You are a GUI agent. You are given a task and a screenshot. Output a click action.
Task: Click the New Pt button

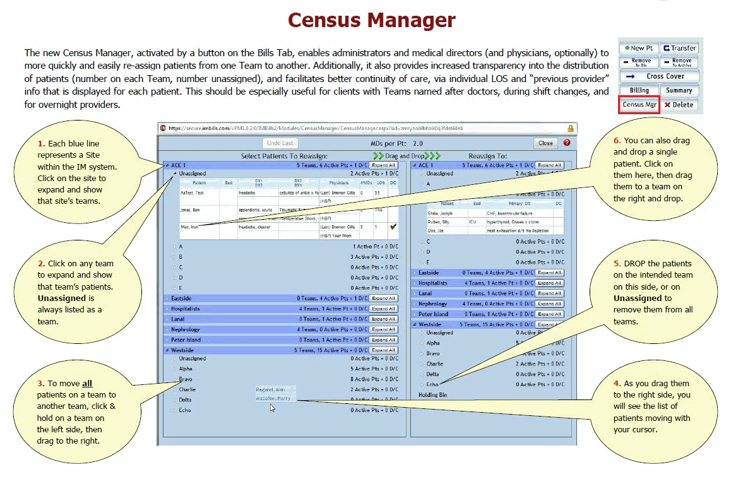click(639, 48)
